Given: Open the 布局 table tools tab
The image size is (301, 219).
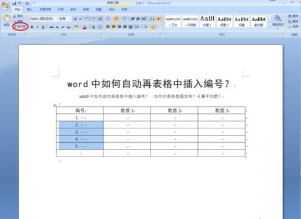Looking at the screenshot, I should 124,9.
